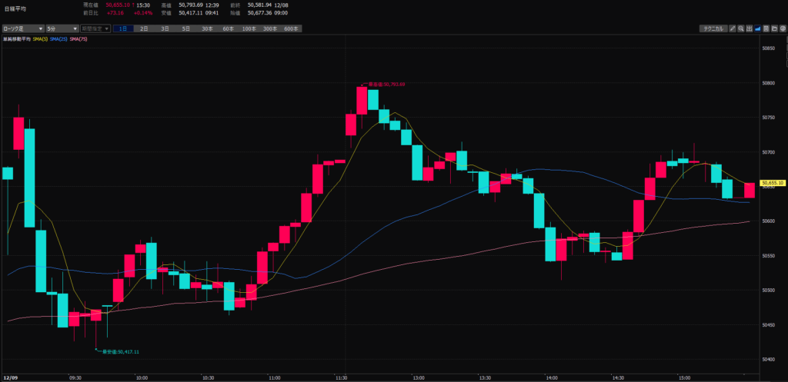Image resolution: width=788 pixels, height=382 pixels.
Task: Choose the 600本 display range
Action: [290, 28]
